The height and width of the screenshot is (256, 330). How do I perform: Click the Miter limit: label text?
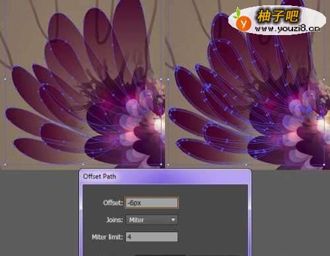[108, 237]
